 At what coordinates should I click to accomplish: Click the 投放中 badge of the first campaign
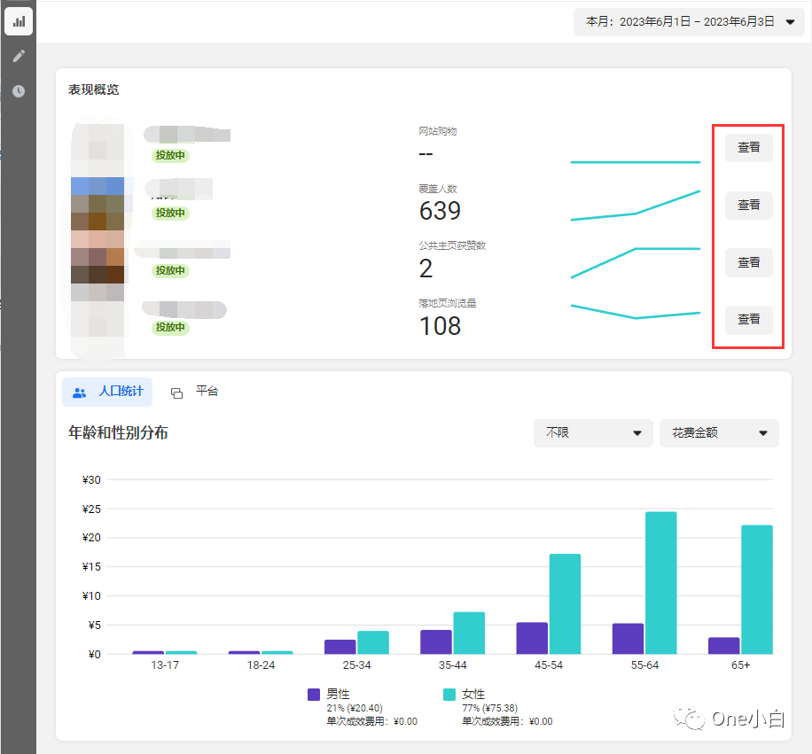[169, 155]
